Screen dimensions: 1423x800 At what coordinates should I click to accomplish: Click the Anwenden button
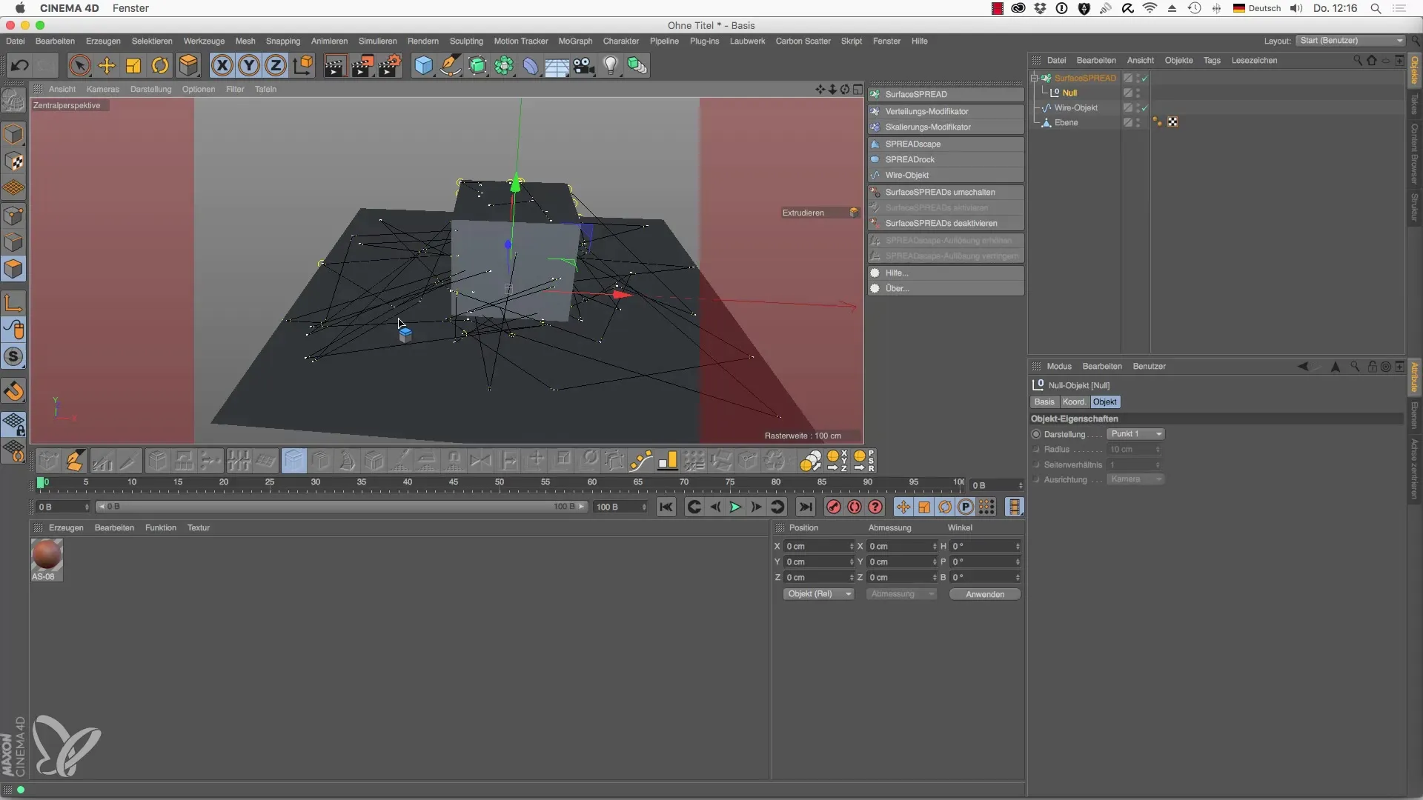click(x=984, y=594)
